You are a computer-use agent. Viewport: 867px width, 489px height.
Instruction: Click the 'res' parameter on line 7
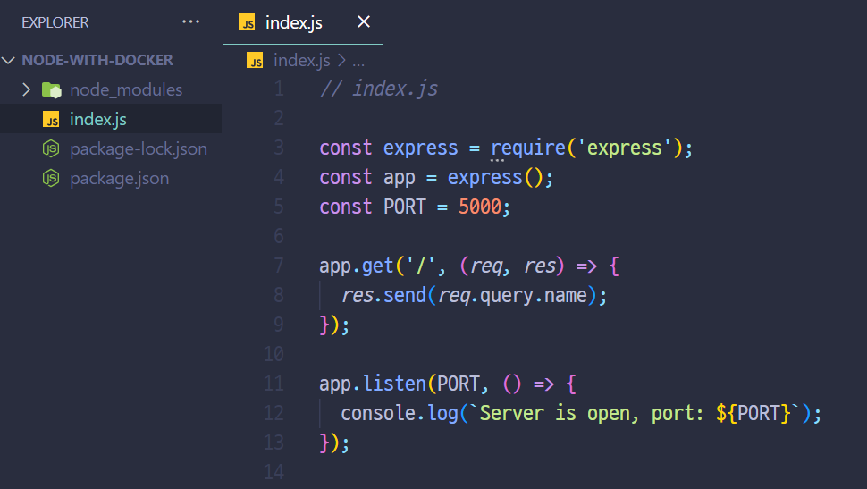point(540,266)
